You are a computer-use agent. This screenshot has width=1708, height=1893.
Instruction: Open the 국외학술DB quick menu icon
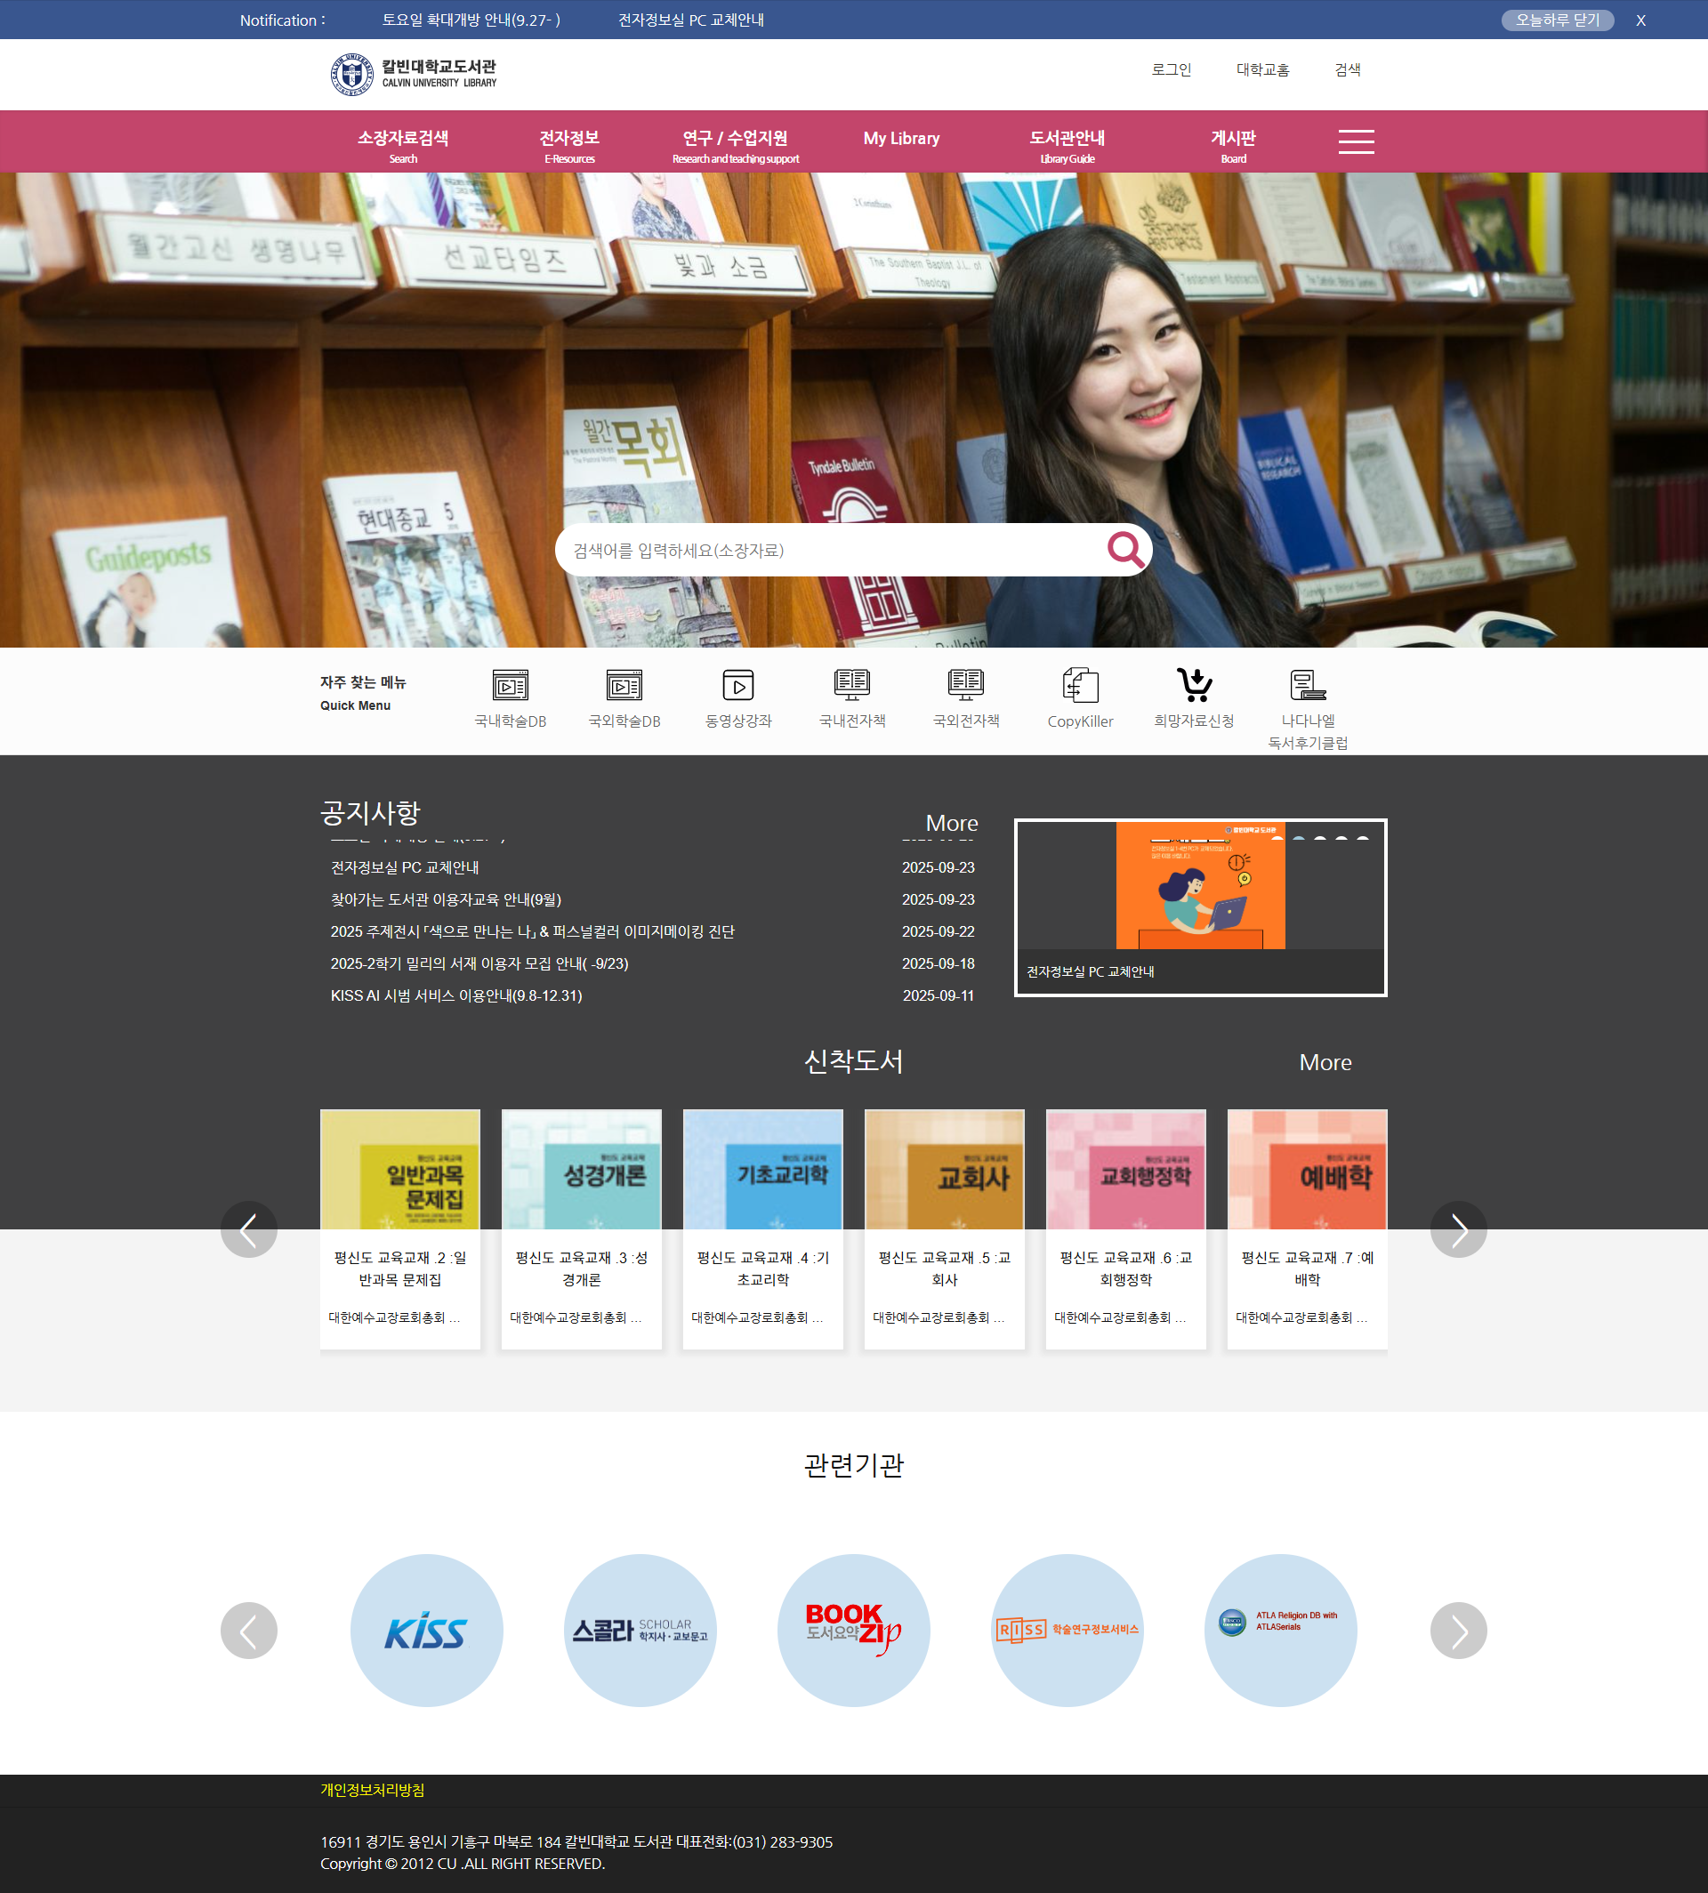pos(624,686)
